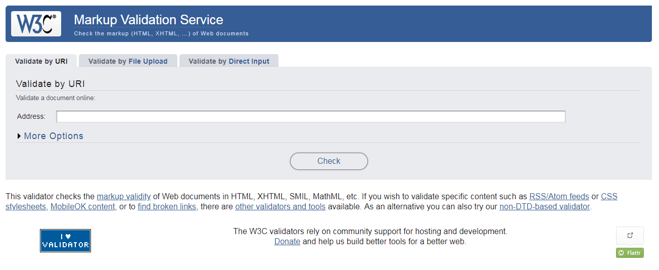Image resolution: width=659 pixels, height=270 pixels.
Task: Open the CSS stylesheets link
Action: 609,196
